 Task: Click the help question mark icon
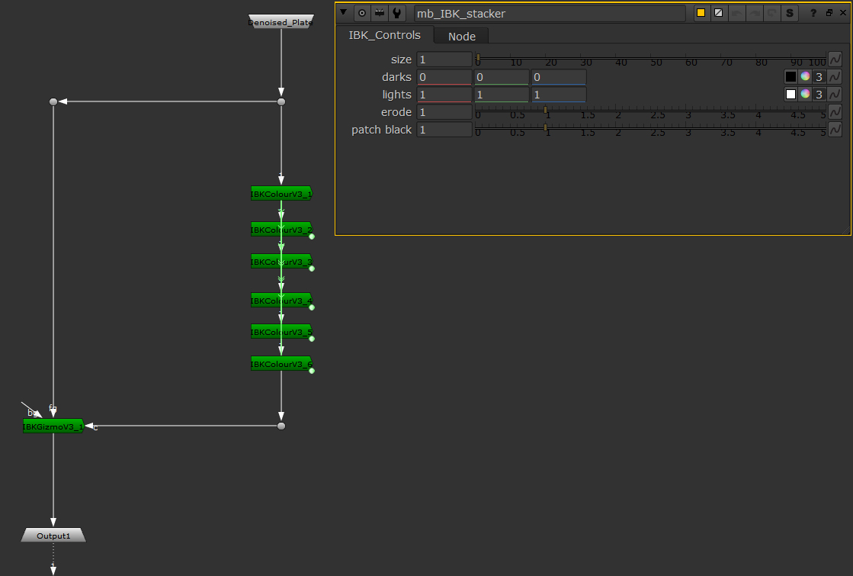pos(813,13)
